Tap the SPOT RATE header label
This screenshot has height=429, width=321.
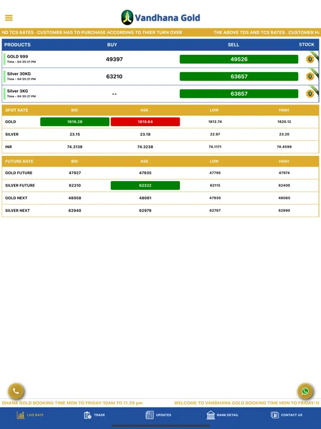click(x=16, y=110)
